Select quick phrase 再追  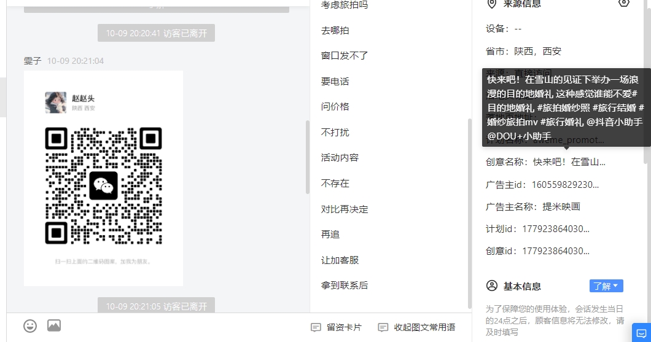(330, 235)
